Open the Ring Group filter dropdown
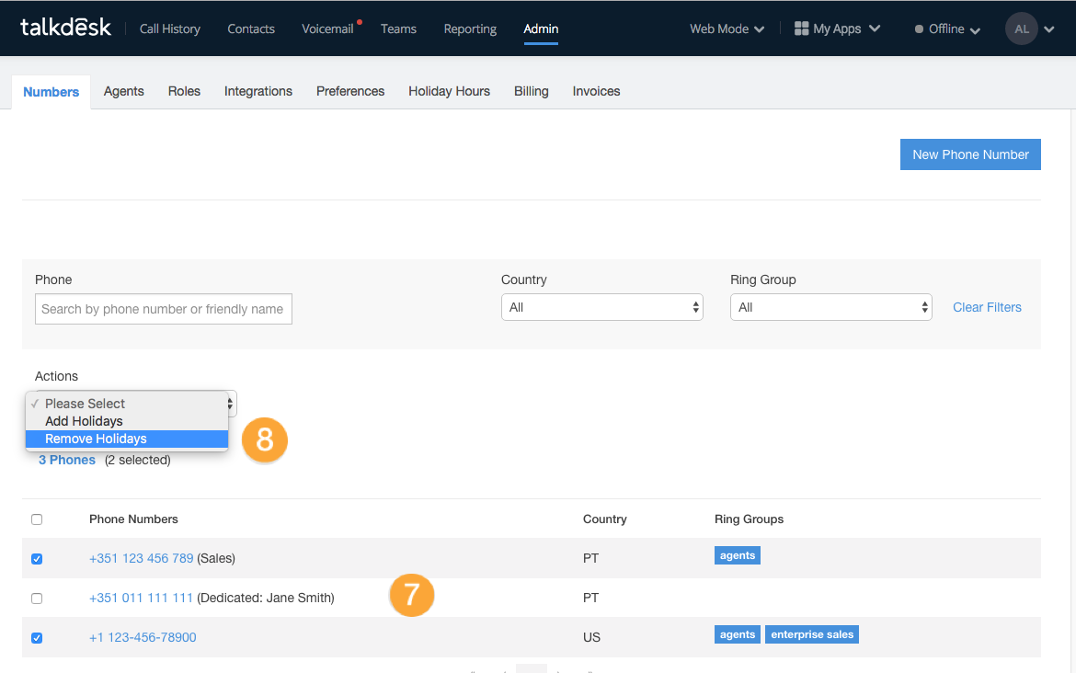 point(831,307)
